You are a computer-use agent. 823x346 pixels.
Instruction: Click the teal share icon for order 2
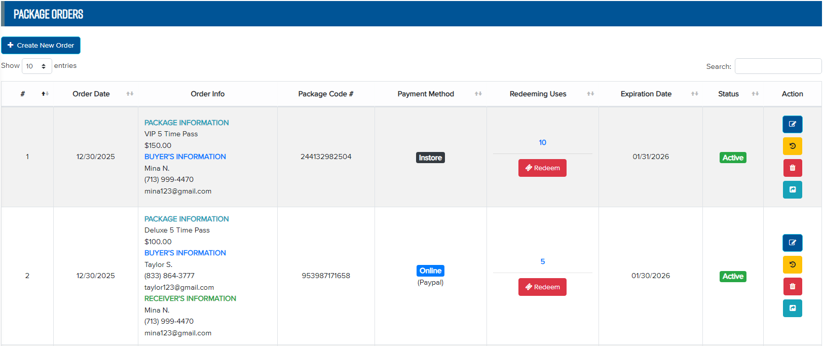792,308
